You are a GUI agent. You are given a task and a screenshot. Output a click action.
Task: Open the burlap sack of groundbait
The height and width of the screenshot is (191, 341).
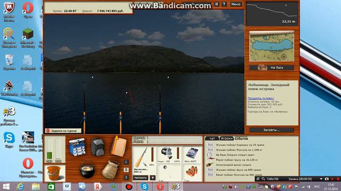click(x=110, y=170)
